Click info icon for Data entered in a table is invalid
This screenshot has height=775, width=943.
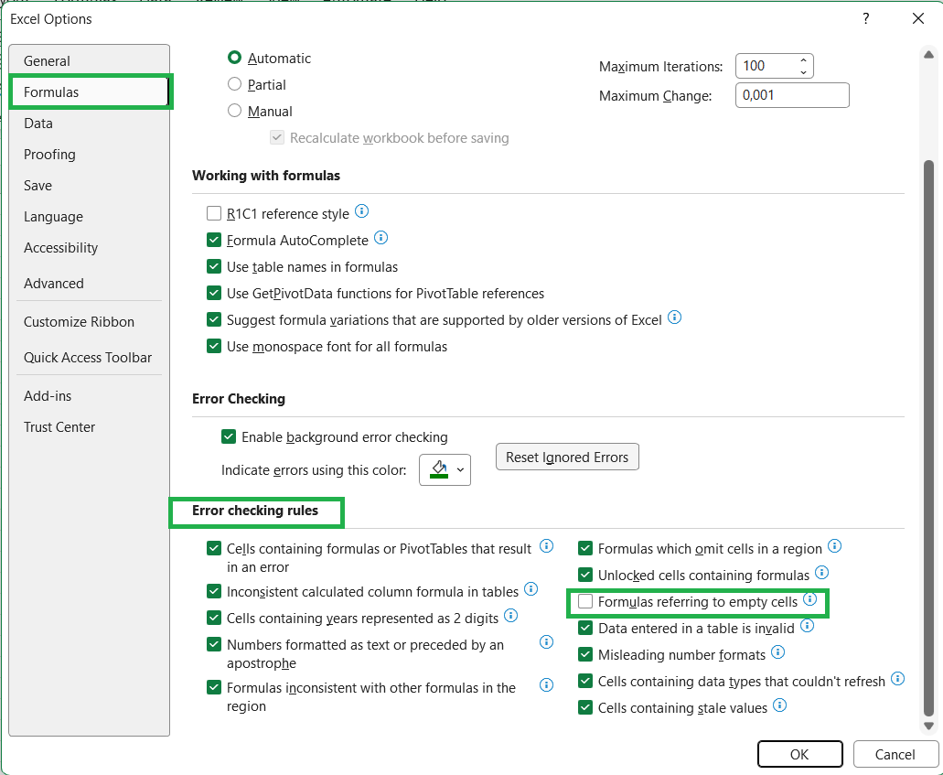[807, 626]
